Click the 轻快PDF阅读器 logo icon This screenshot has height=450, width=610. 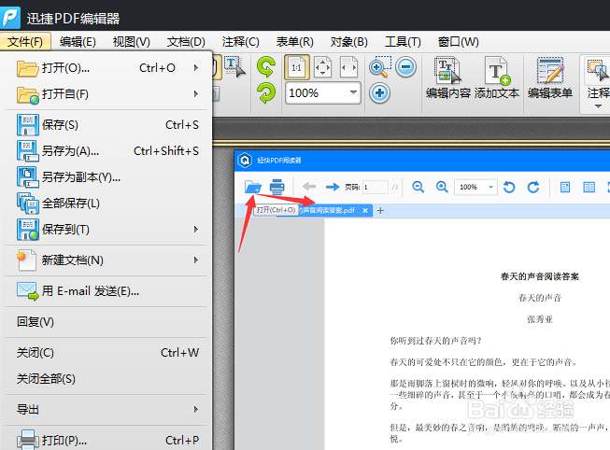tap(245, 160)
